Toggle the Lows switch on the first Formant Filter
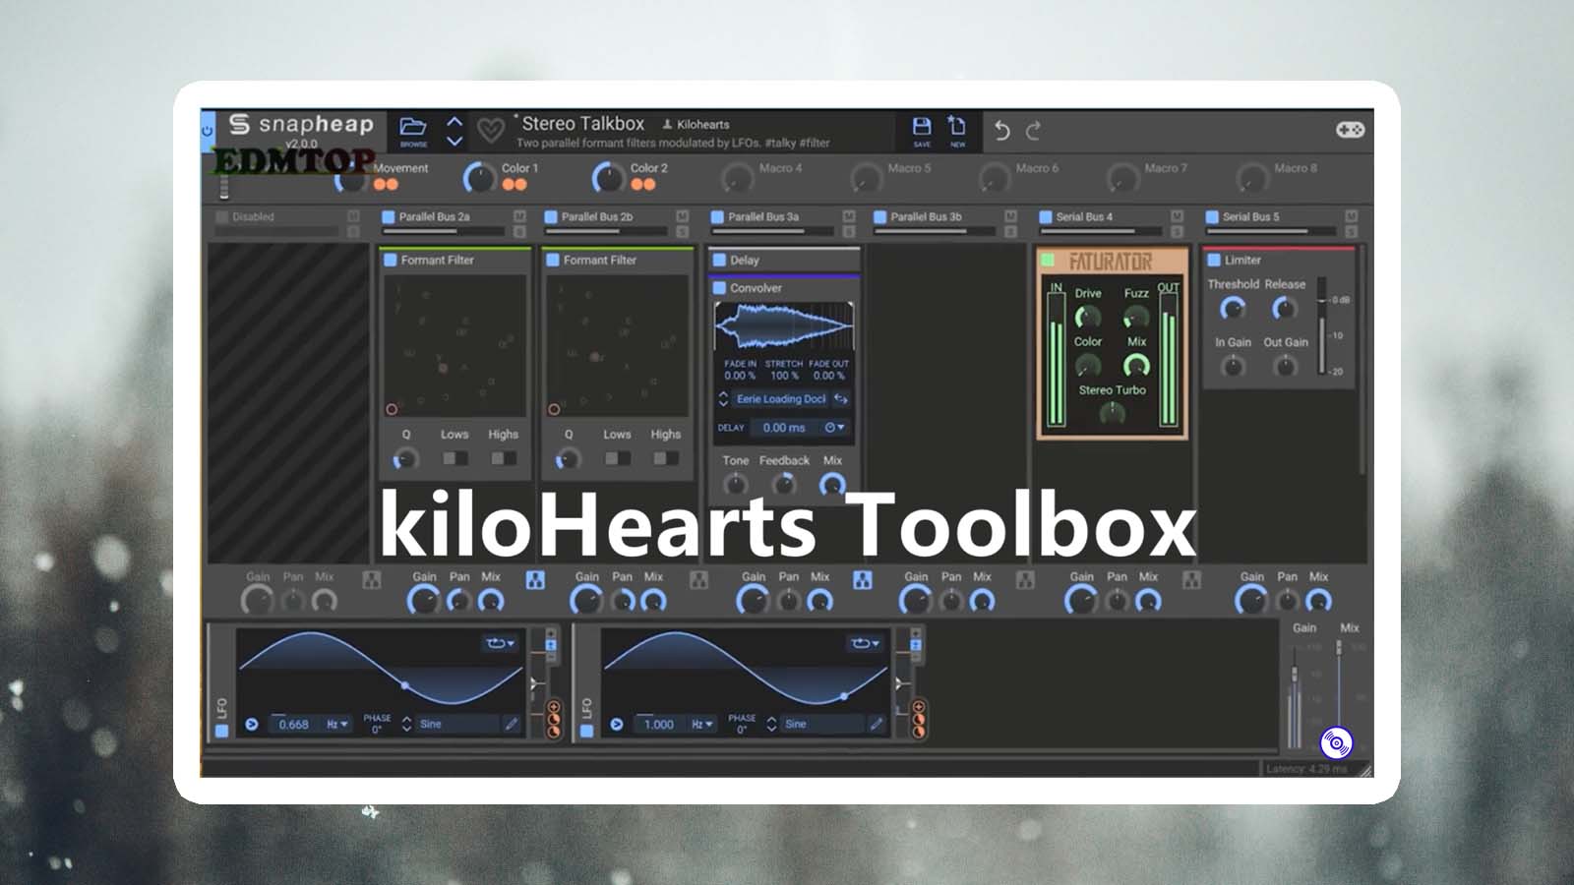 pyautogui.click(x=454, y=458)
